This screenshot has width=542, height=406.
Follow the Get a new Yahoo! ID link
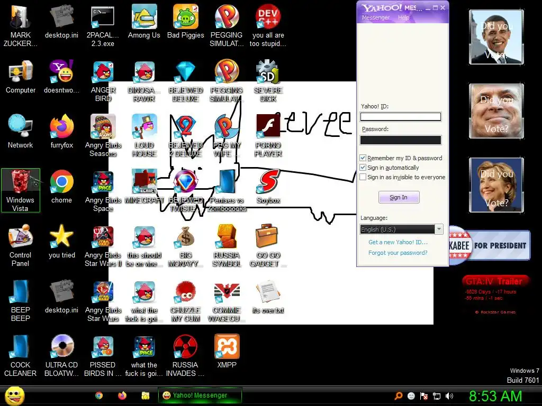click(x=398, y=242)
